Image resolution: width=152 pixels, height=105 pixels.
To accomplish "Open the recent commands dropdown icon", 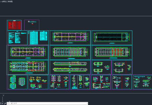I will pos(8,104).
